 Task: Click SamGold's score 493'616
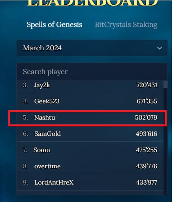[x=147, y=133]
